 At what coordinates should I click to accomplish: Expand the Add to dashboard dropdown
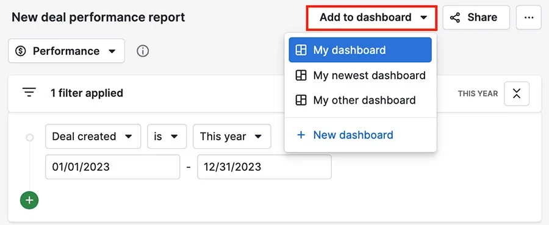click(372, 18)
